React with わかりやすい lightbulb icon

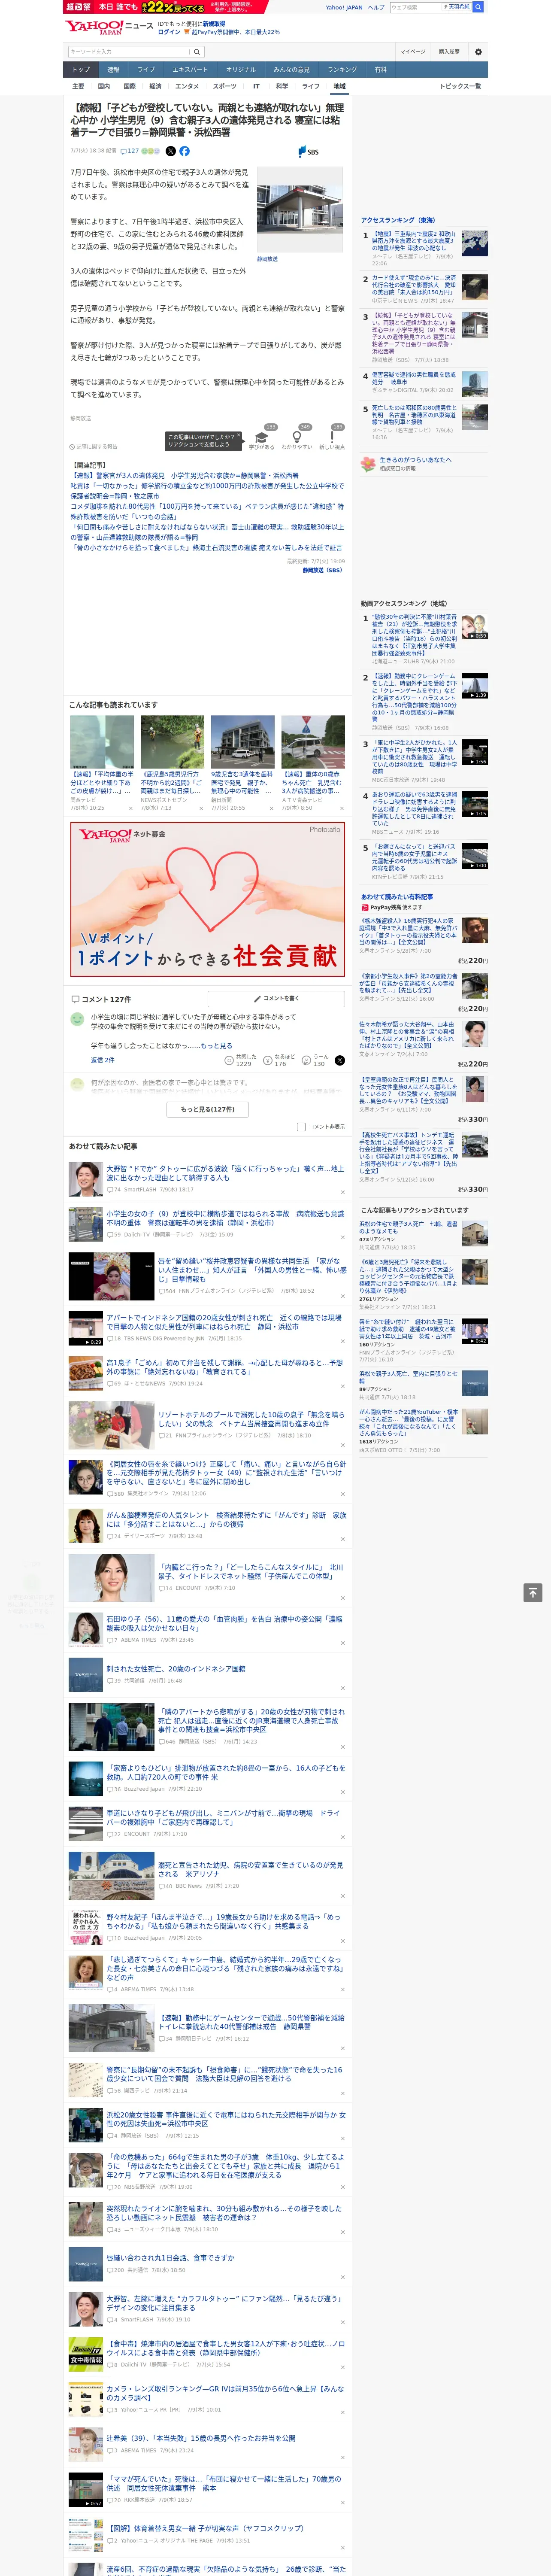297,438
